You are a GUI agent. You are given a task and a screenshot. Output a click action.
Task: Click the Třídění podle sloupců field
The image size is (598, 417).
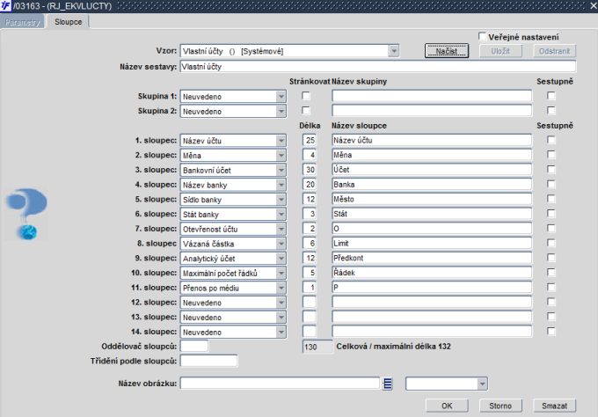point(208,361)
